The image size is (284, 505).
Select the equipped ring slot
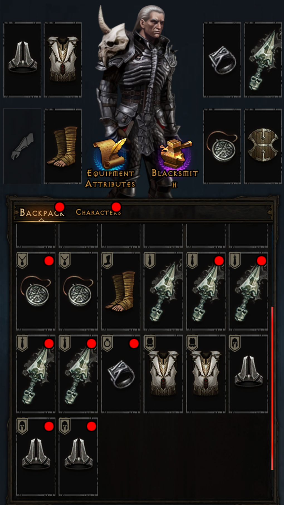pos(222,60)
